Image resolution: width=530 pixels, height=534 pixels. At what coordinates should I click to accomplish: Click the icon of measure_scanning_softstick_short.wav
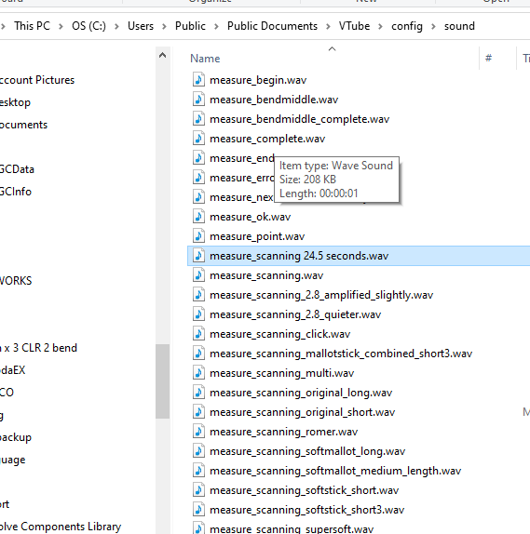(x=198, y=490)
